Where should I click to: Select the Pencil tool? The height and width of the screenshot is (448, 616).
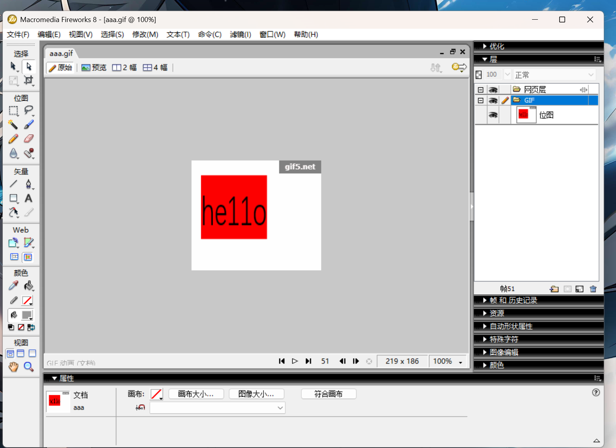pyautogui.click(x=13, y=139)
